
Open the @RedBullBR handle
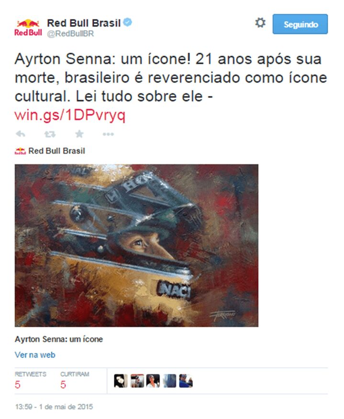point(70,34)
